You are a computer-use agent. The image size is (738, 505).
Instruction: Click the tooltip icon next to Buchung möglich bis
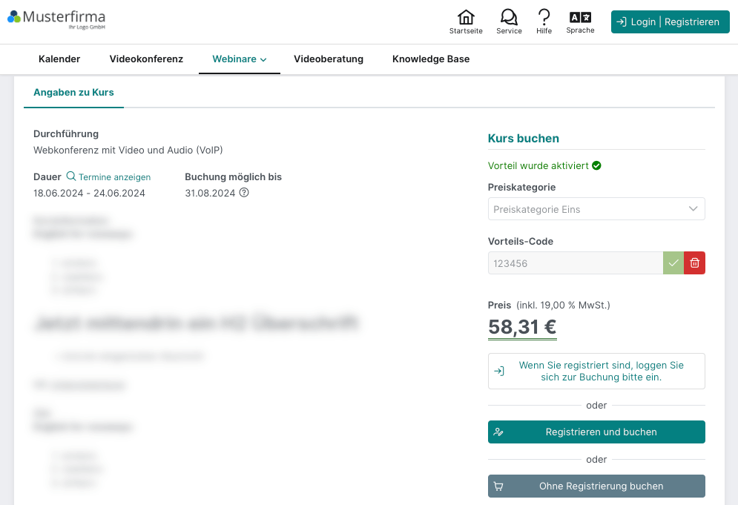[x=244, y=193]
